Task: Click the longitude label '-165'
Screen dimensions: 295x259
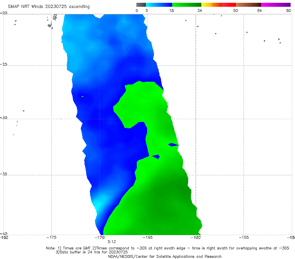Action: 147,237
